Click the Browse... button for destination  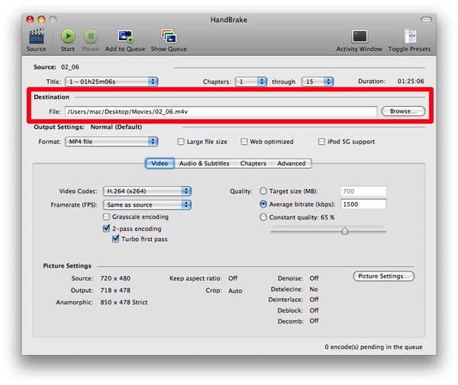click(x=403, y=111)
